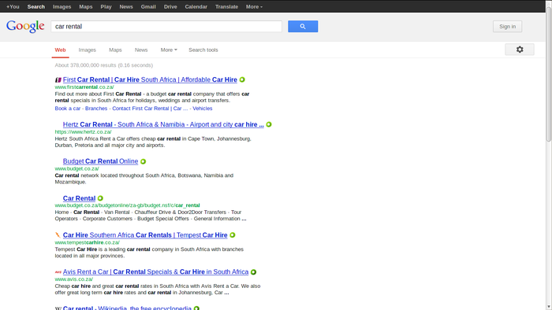The width and height of the screenshot is (552, 310).
Task: Open Calendar from the top bar
Action: [x=196, y=6]
